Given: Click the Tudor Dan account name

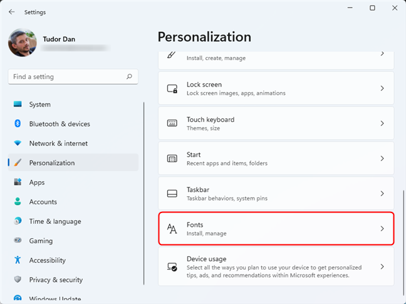Looking at the screenshot, I should point(59,39).
